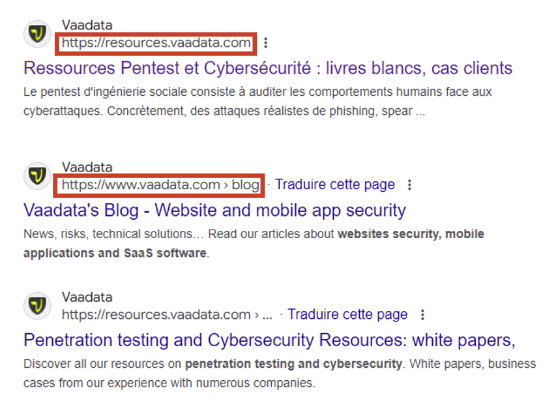Open the three-dot menu for the first resources.vaadata.com result
Viewport: 558px width, 403px height.
click(265, 43)
